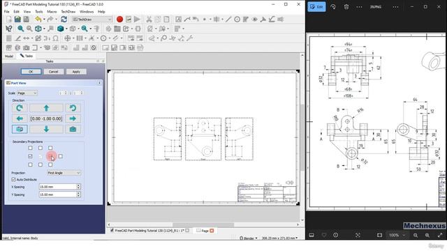Check bottom-middle Secondary Projections checkbox
Image resolution: width=447 pixels, height=251 pixels.
41,165
